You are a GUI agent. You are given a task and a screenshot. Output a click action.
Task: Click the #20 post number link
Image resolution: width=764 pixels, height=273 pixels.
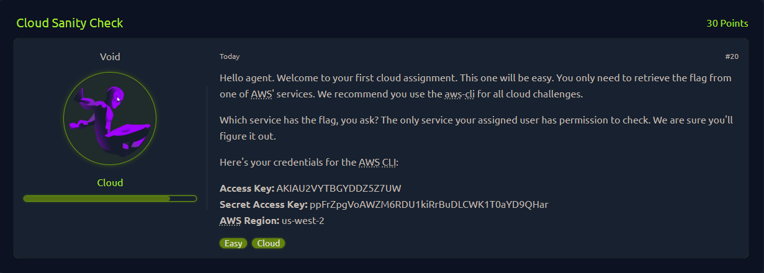coord(731,56)
